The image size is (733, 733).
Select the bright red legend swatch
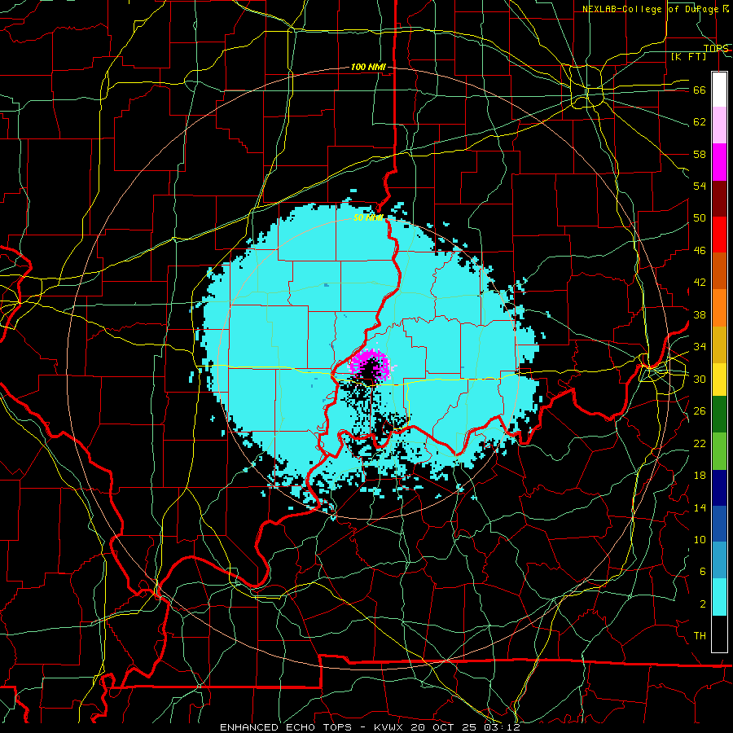[719, 235]
